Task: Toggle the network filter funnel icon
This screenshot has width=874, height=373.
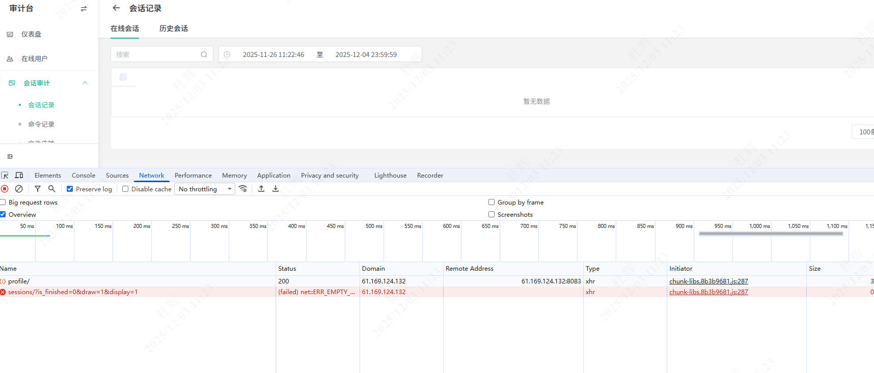Action: [x=38, y=189]
